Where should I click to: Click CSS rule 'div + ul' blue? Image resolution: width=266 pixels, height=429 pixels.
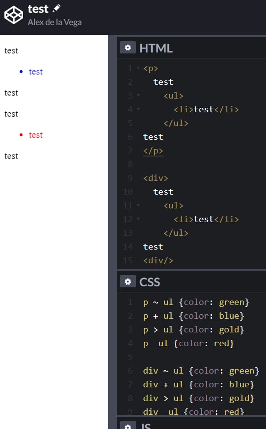199,385
